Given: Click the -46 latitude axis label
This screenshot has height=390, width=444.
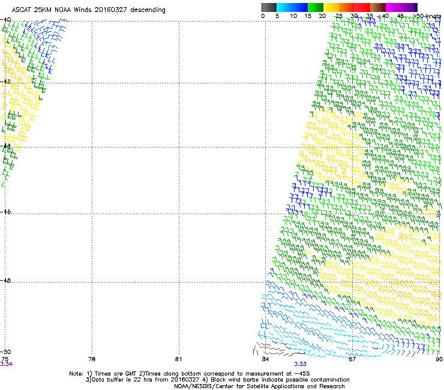Looking at the screenshot, I should pos(5,212).
